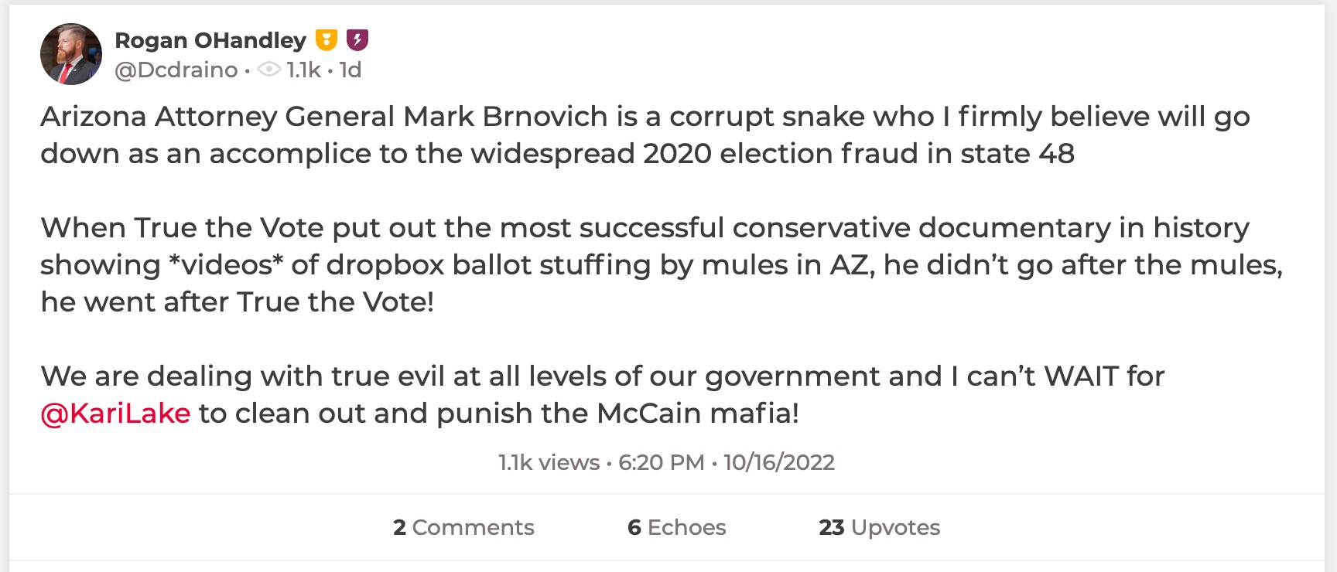Click the yellow verified badge icon
Screen dimensions: 1337x572
326,38
